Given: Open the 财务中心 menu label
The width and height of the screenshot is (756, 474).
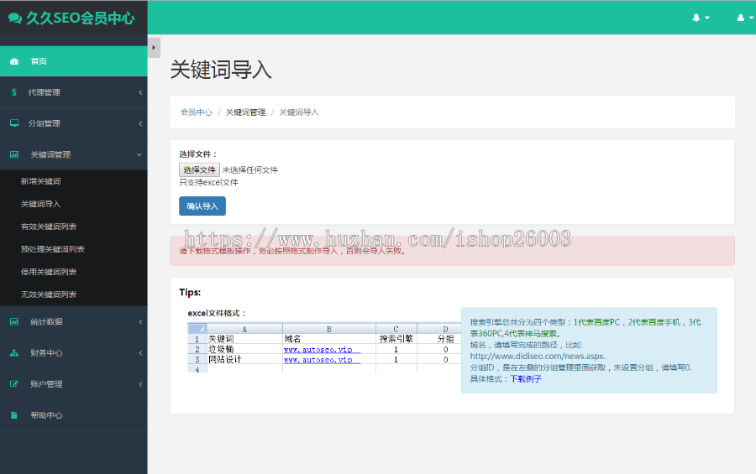Looking at the screenshot, I should click(x=46, y=353).
